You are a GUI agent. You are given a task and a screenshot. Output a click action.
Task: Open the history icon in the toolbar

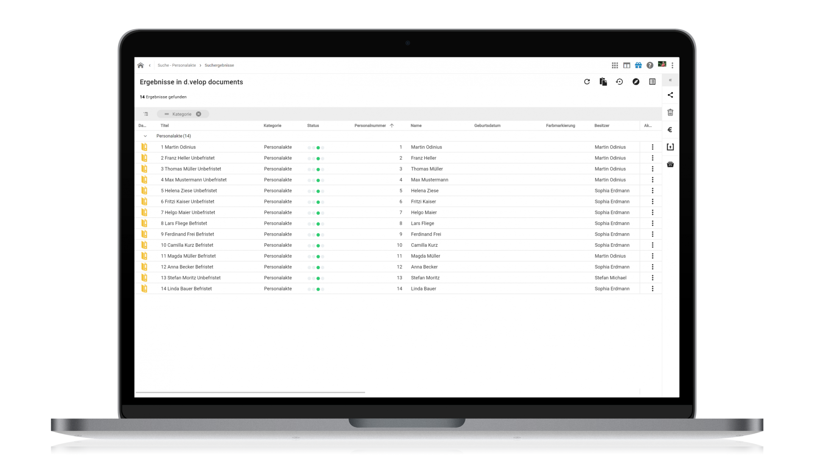coord(619,82)
